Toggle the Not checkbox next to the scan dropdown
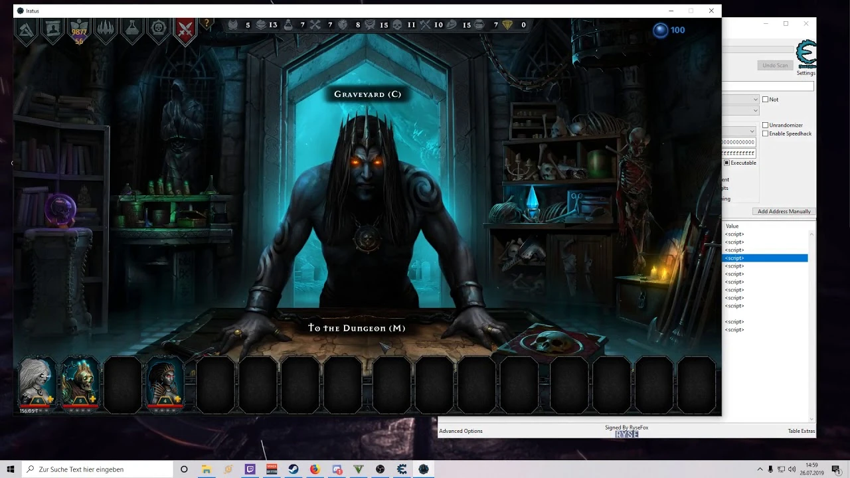 765,100
